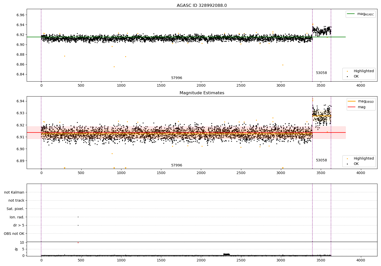Click the x-axis tick '3500' in bottom plot
The height and width of the screenshot is (266, 381).
[x=321, y=260]
